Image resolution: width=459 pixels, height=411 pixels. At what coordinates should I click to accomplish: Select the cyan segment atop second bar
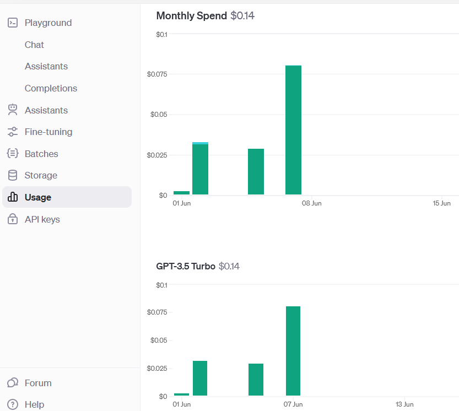[x=200, y=143]
